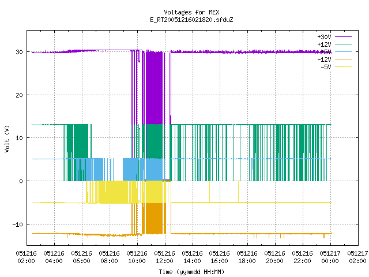Click the 20 tick label on y-axis

[19, 95]
